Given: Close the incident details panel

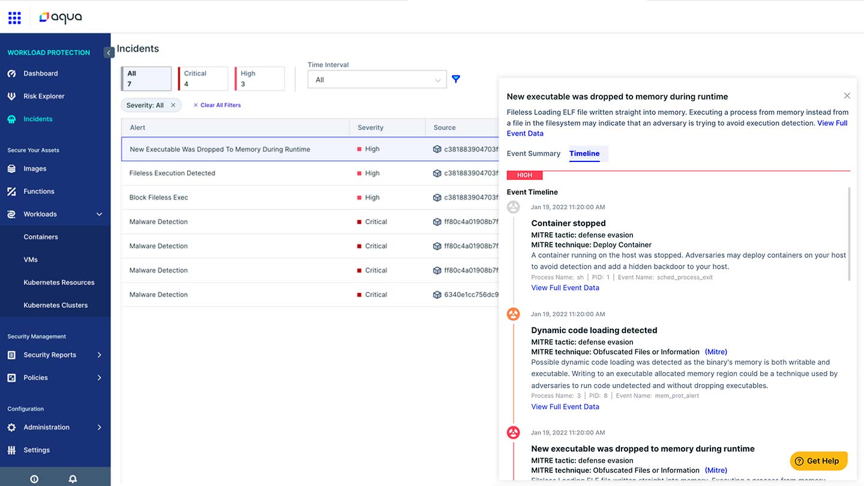Looking at the screenshot, I should pyautogui.click(x=847, y=95).
